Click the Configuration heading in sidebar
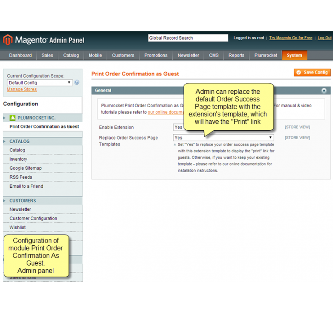The width and height of the screenshot is (333, 313). pos(21,104)
